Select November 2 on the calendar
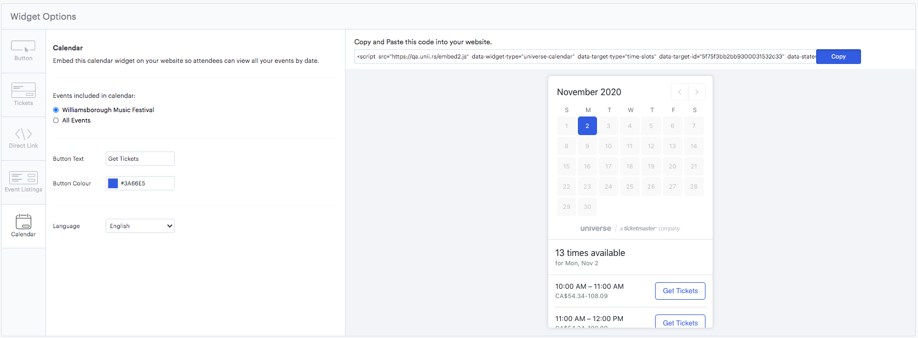The width and height of the screenshot is (918, 338). 587,126
